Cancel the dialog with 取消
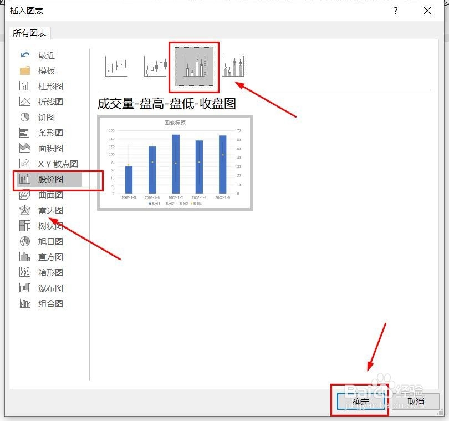This screenshot has height=421, width=449. [x=415, y=402]
